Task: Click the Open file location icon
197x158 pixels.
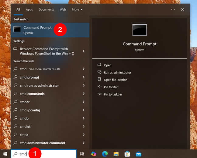Action: click(x=99, y=79)
